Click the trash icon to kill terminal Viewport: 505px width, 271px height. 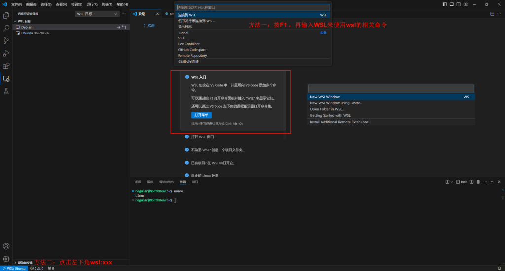pos(478,182)
